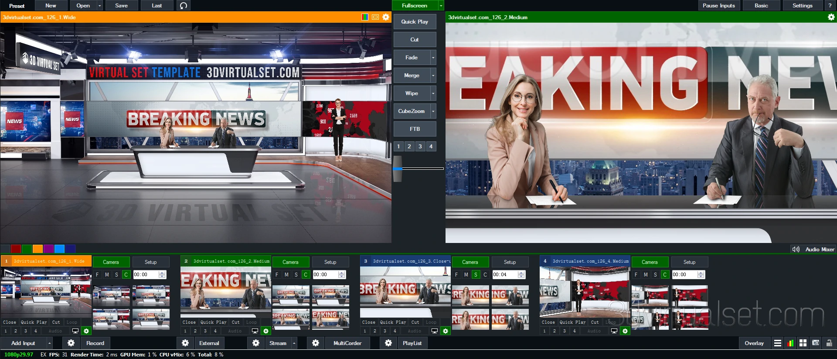Open the Settings menu

[x=802, y=6]
